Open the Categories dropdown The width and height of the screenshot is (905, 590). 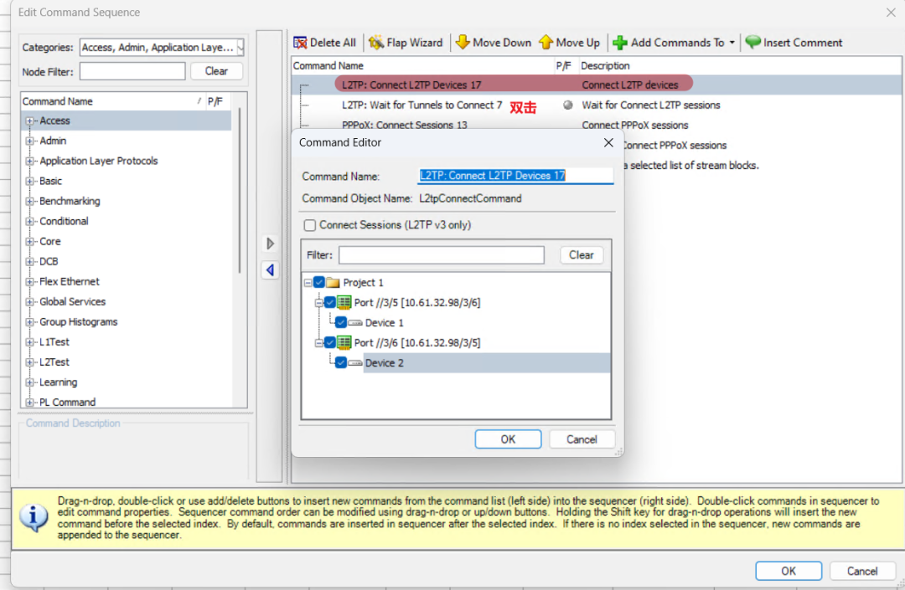click(240, 48)
